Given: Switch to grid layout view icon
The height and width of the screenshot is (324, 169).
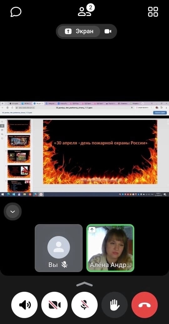Looking at the screenshot, I should point(153,12).
